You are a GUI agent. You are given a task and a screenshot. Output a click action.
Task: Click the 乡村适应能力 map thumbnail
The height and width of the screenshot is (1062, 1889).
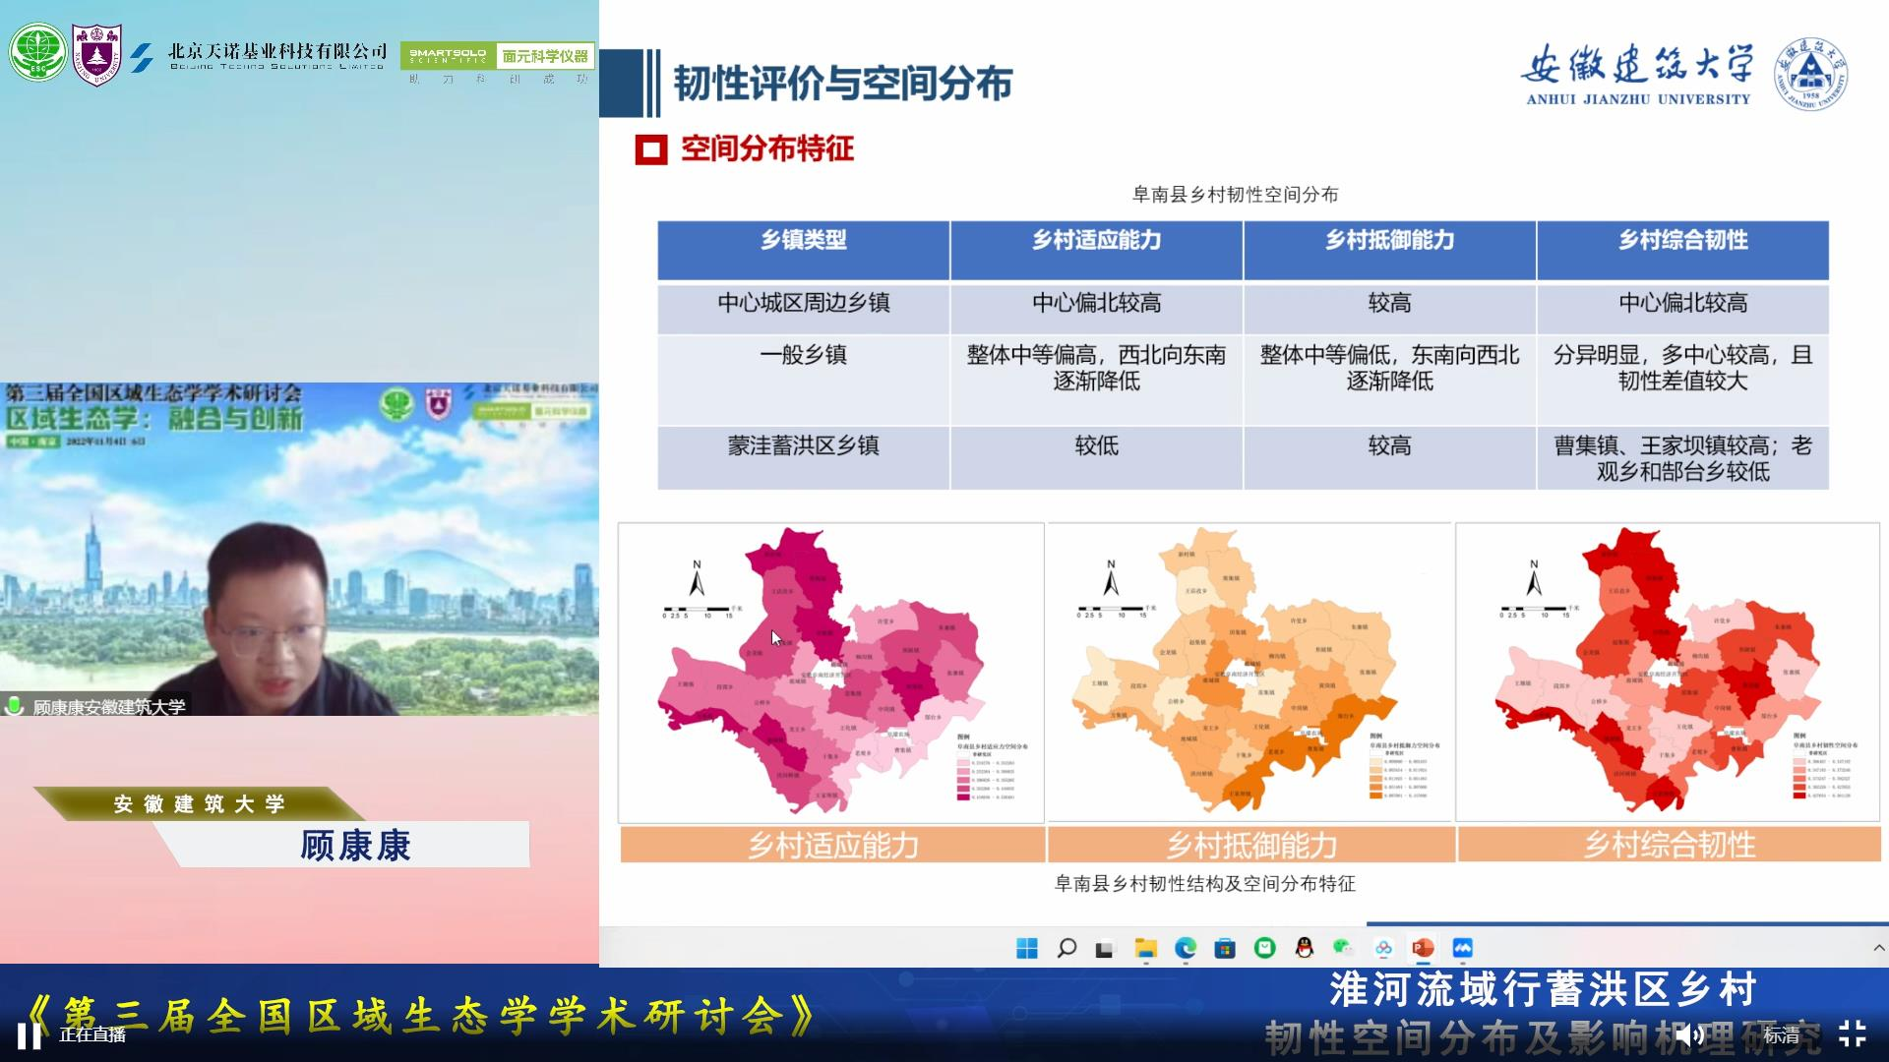click(830, 673)
